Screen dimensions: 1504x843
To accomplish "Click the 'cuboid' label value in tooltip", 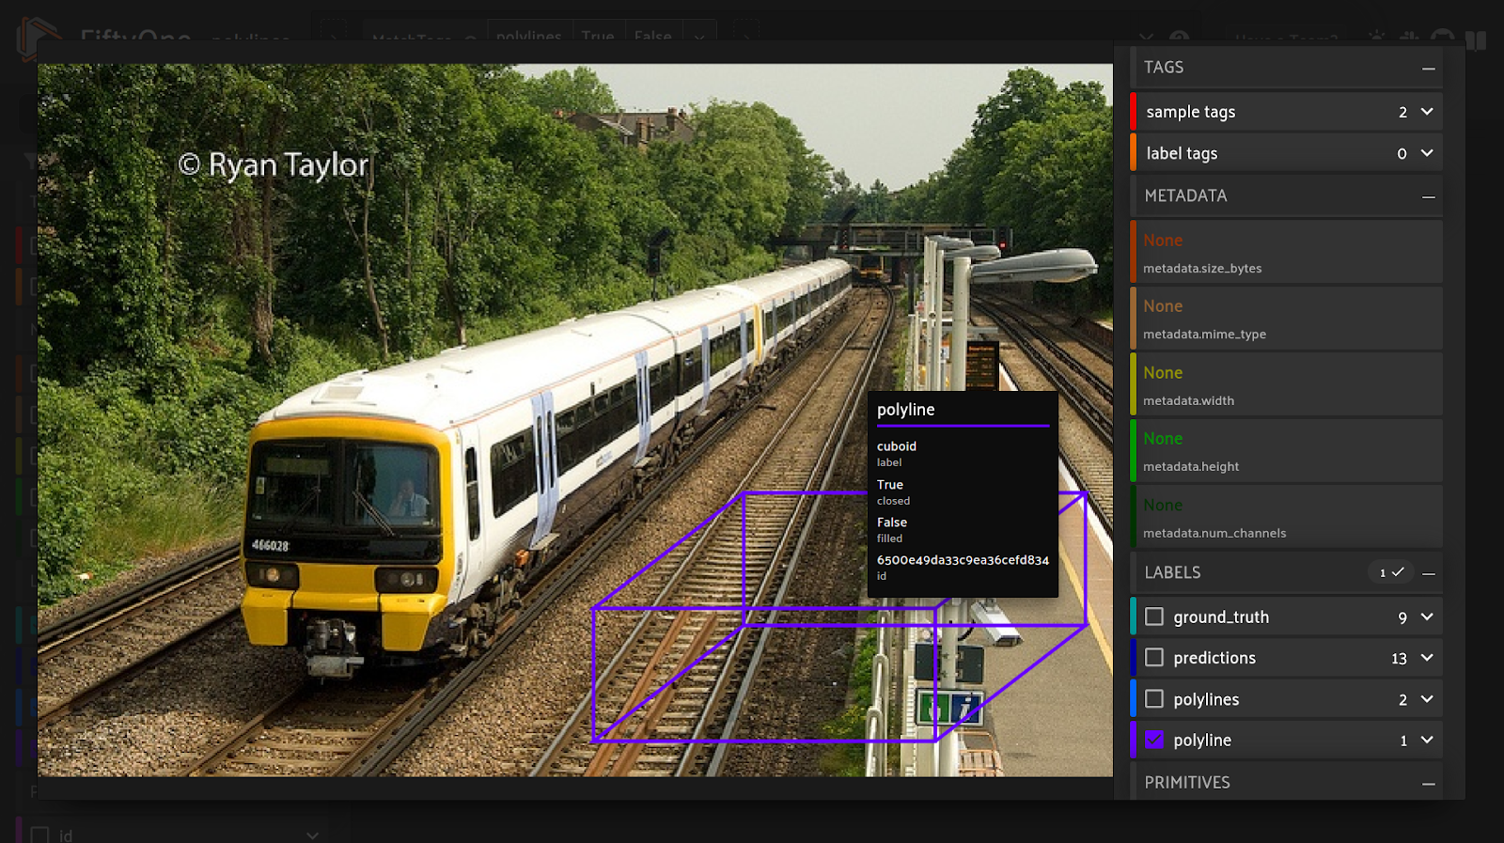I will 897,446.
